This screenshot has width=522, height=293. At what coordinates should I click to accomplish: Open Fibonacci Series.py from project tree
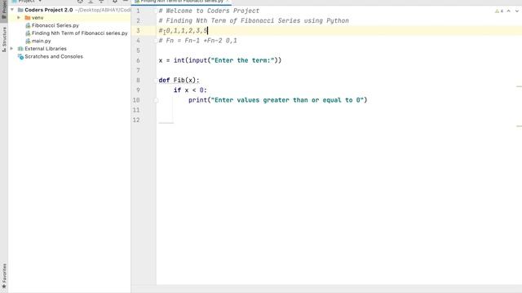point(55,25)
